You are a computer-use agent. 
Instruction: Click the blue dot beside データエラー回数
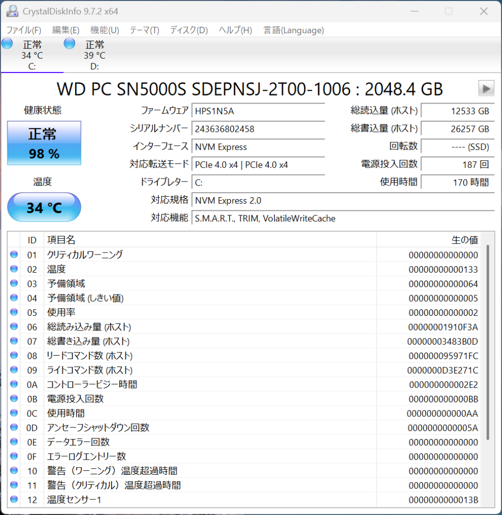click(x=14, y=442)
